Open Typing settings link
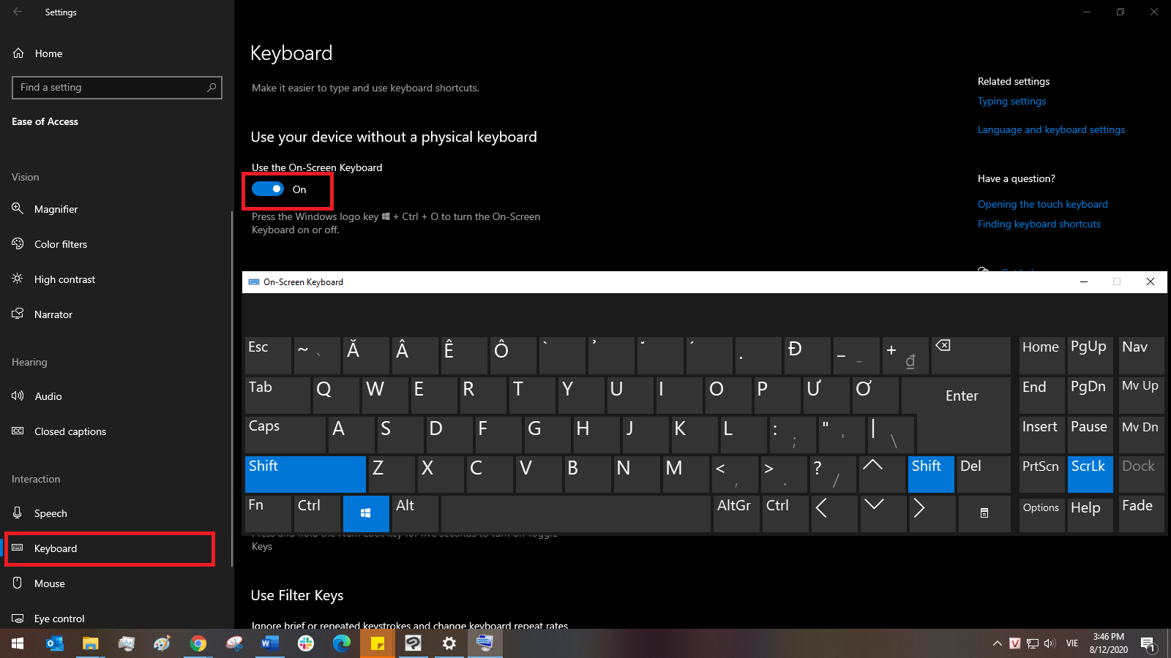 (x=1011, y=102)
